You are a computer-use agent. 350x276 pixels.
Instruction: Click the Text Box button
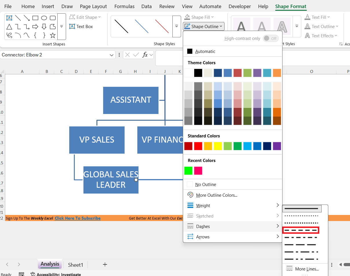tap(81, 26)
